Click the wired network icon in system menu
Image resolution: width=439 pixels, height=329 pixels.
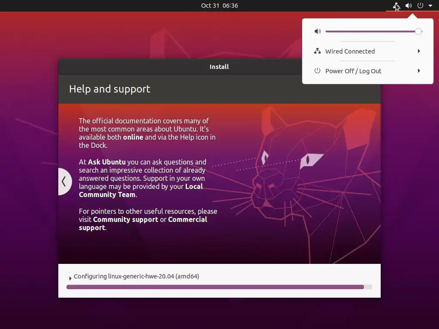point(317,51)
